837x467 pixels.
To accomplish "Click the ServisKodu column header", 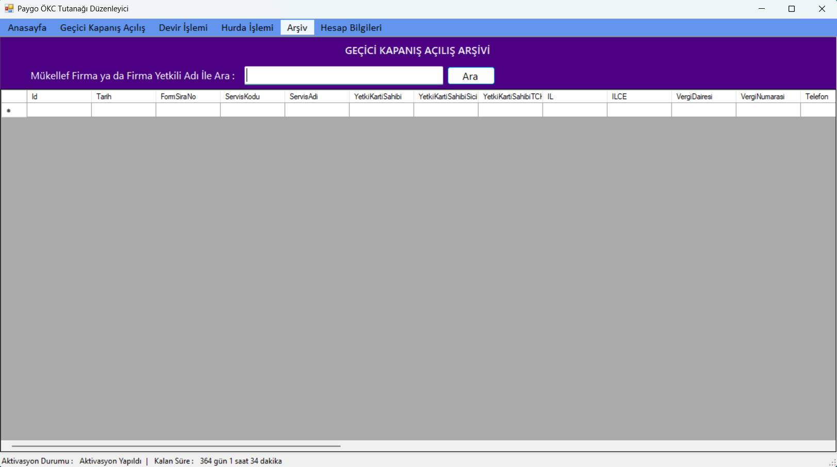I will pyautogui.click(x=253, y=96).
